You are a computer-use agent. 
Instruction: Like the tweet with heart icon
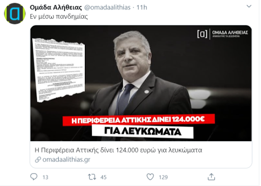[150, 177]
